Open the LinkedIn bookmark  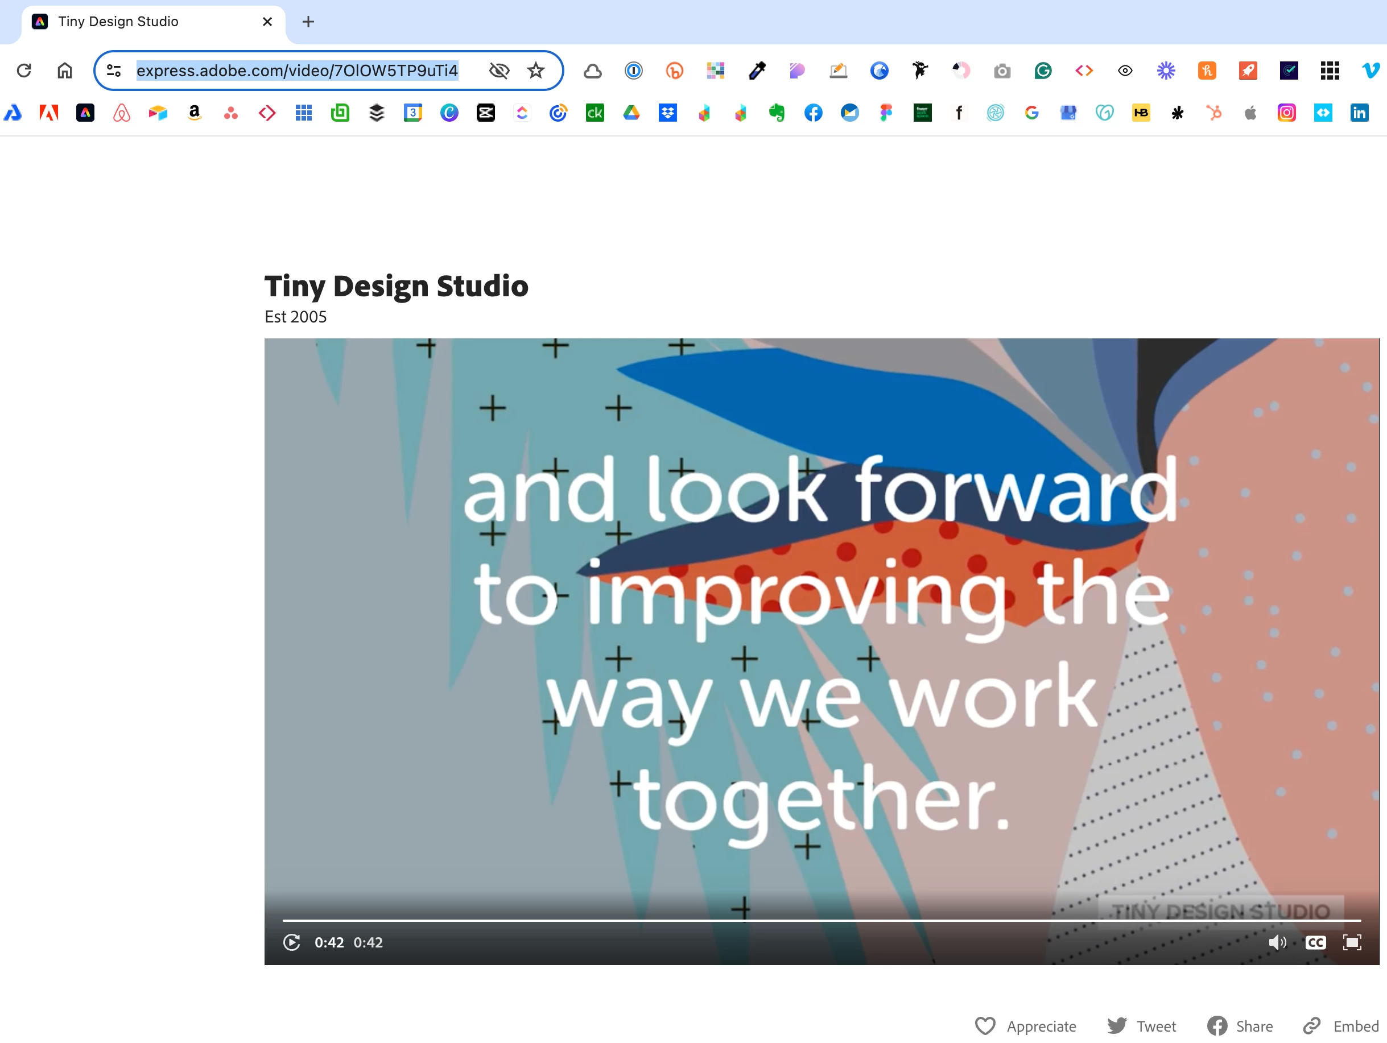coord(1359,113)
